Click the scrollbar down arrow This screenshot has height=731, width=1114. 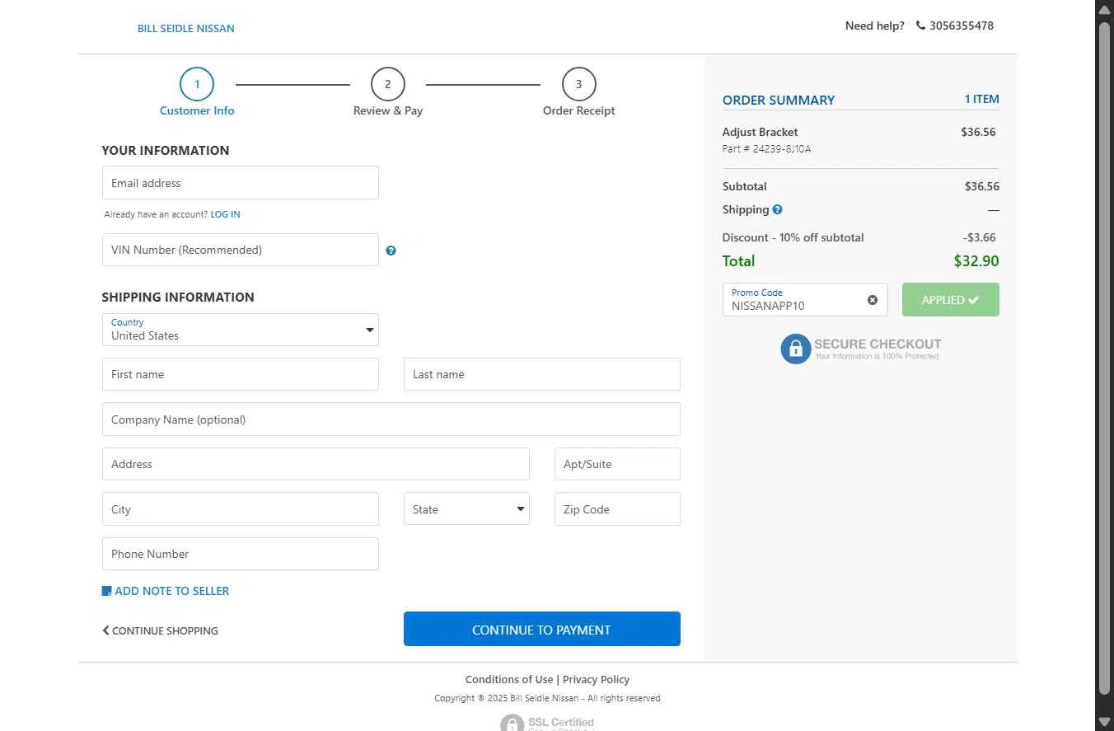[1105, 723]
